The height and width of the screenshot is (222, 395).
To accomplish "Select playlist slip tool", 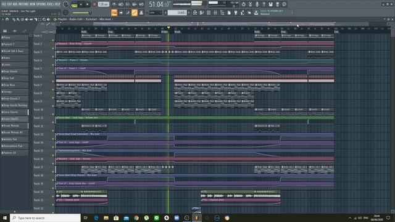I will coord(31,19).
